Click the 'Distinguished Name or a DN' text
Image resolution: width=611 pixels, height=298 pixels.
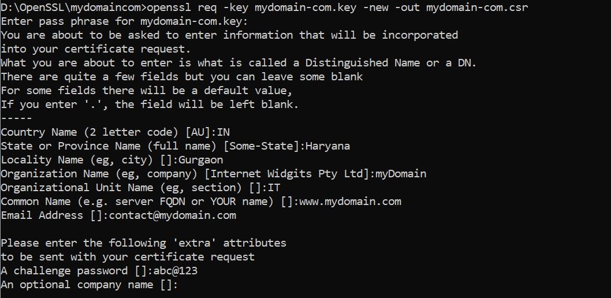pyautogui.click(x=390, y=63)
